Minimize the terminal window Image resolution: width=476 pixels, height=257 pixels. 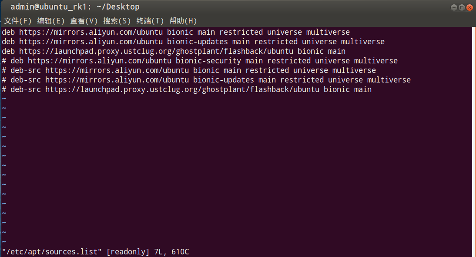(x=454, y=7)
